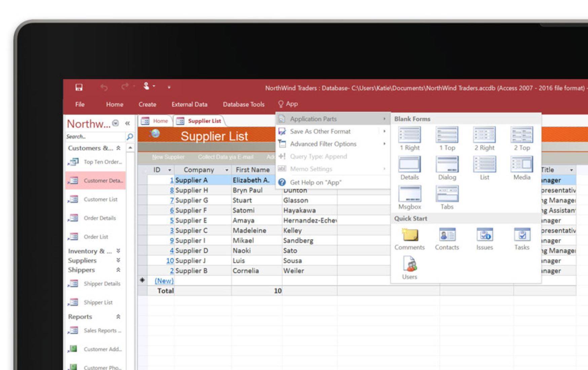Screen dimensions: 588x370
Task: Click the (New) record link
Action: (164, 280)
